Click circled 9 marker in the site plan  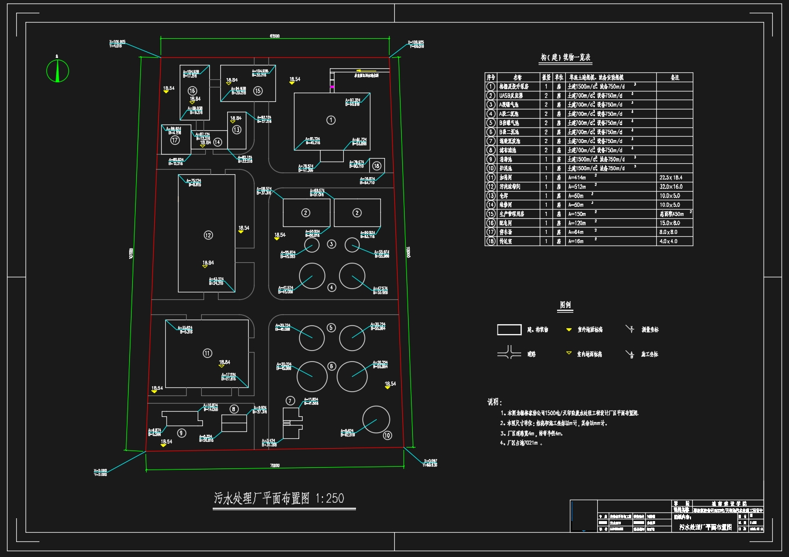click(181, 433)
